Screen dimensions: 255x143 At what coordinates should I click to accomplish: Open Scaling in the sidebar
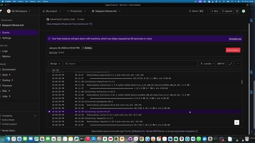pos(6,80)
